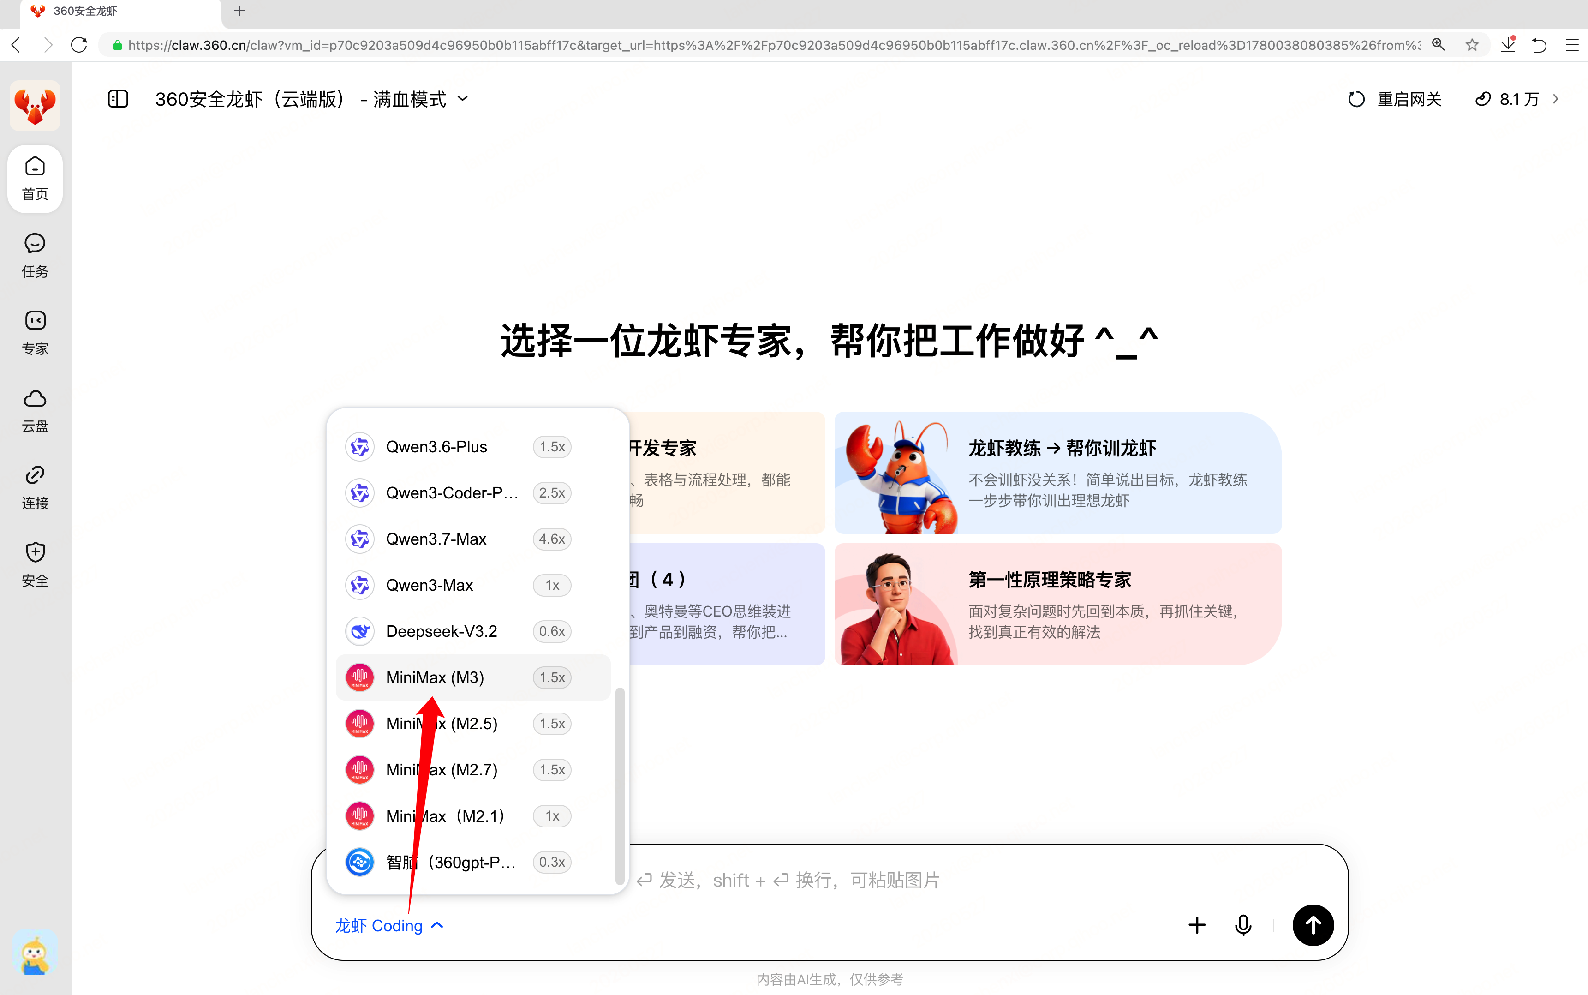Screen dimensions: 1588x995
Task: Toggle the sidebar panel layout icon
Action: coord(118,99)
